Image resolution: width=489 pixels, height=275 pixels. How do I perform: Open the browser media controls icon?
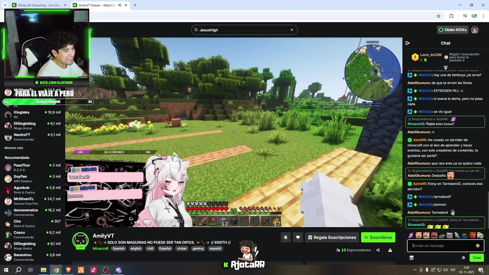(465, 16)
